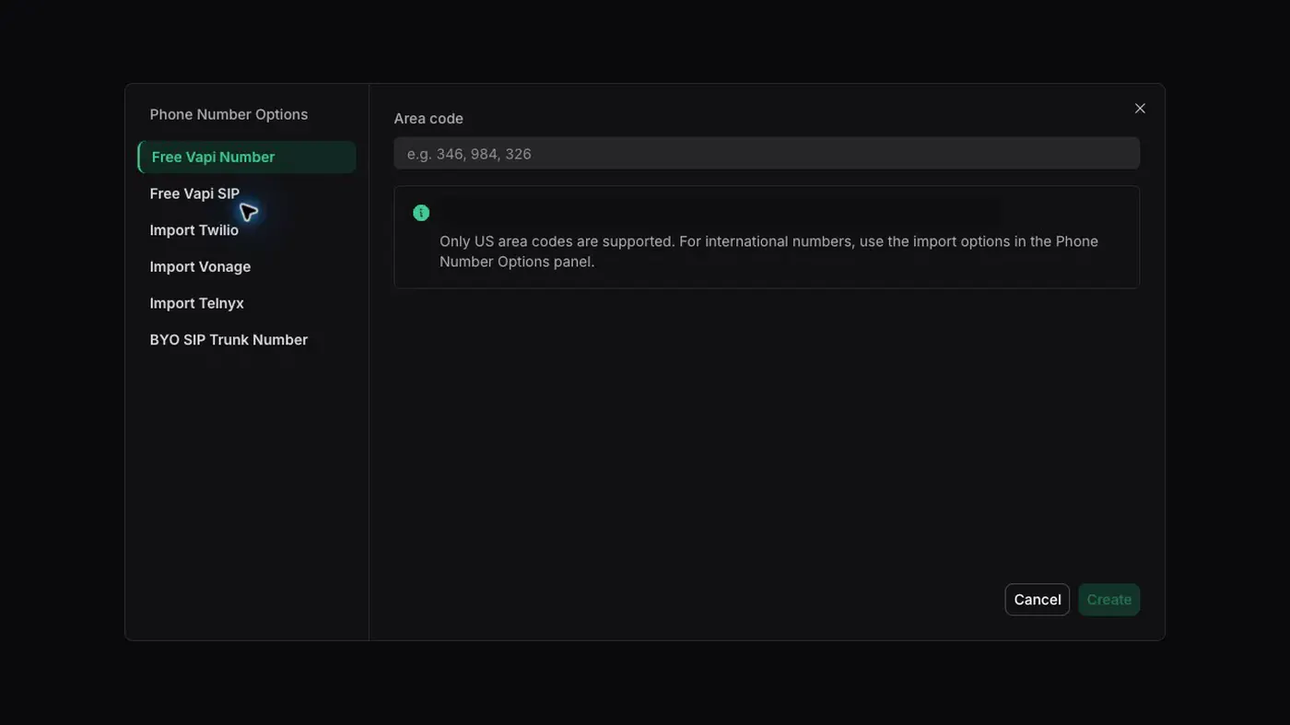The image size is (1290, 725).
Task: Click the green info icon in the notice
Action: 421,213
